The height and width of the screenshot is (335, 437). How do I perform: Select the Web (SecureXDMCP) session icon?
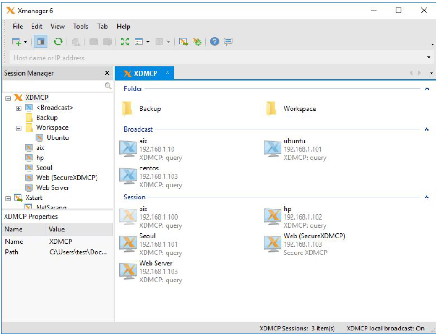tap(272, 244)
